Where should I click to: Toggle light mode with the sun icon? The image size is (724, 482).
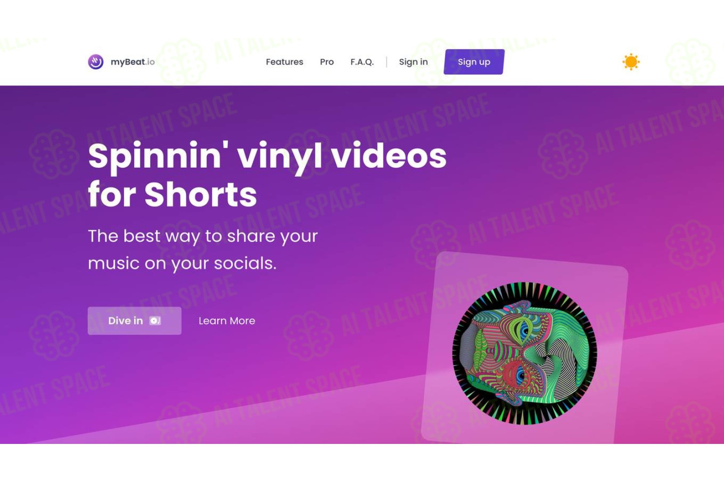(631, 62)
